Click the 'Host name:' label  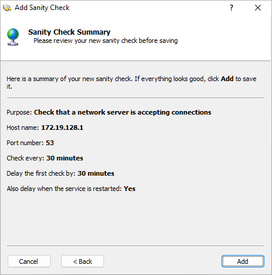click(23, 128)
